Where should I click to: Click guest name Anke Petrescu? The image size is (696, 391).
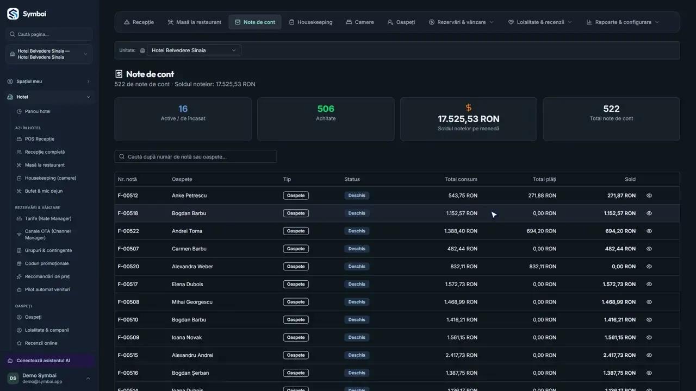(x=189, y=195)
